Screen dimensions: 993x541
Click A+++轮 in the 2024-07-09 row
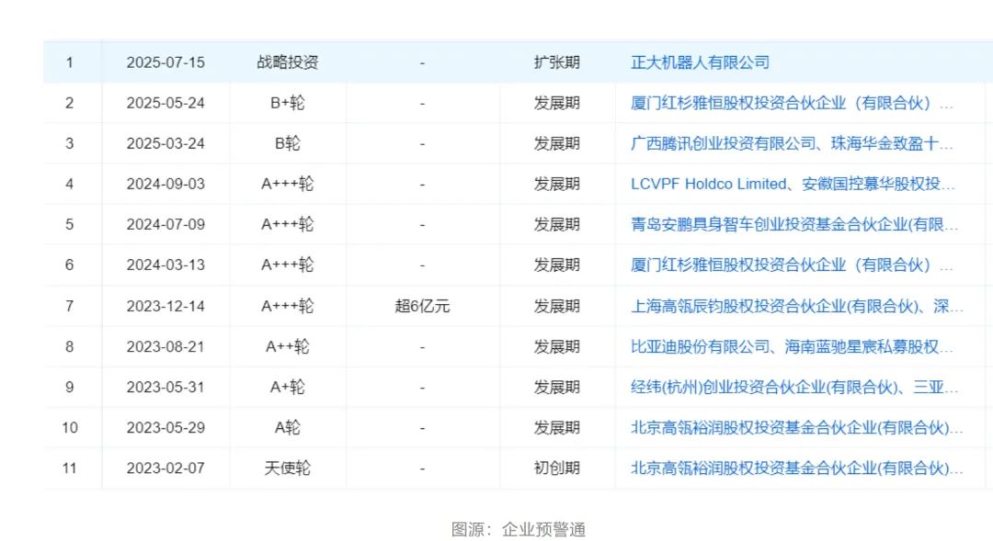288,225
